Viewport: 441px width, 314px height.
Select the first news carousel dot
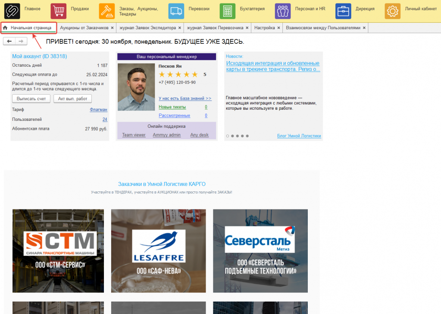(x=228, y=136)
